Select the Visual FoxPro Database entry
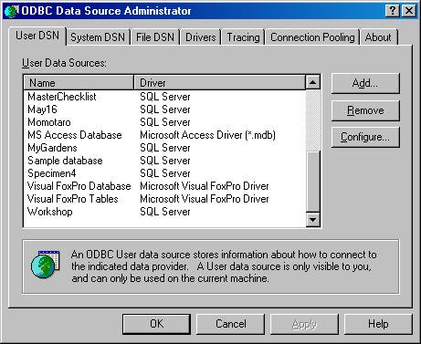This screenshot has height=344, width=421. point(79,186)
